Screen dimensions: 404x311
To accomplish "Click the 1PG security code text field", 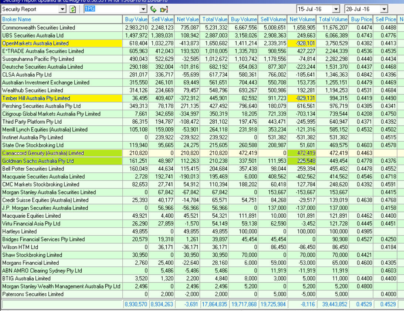I will [x=112, y=9].
